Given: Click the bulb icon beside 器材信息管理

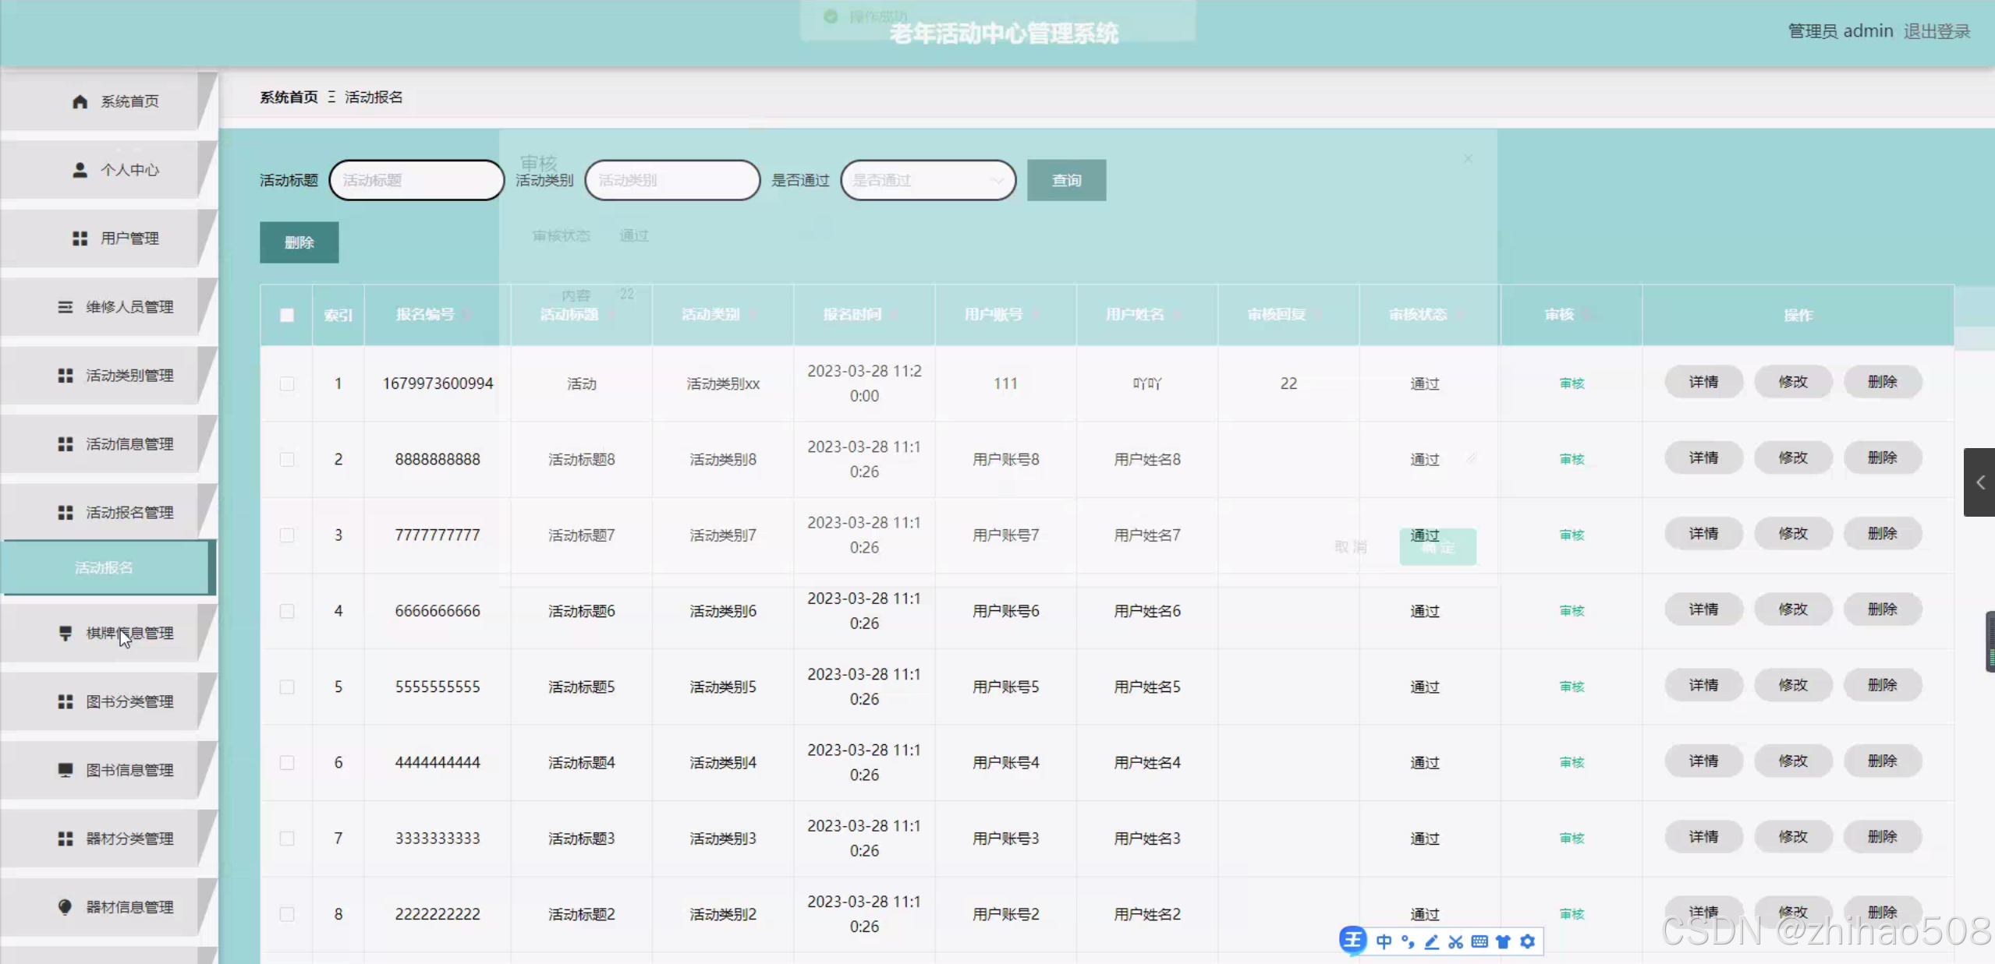Looking at the screenshot, I should [x=66, y=906].
